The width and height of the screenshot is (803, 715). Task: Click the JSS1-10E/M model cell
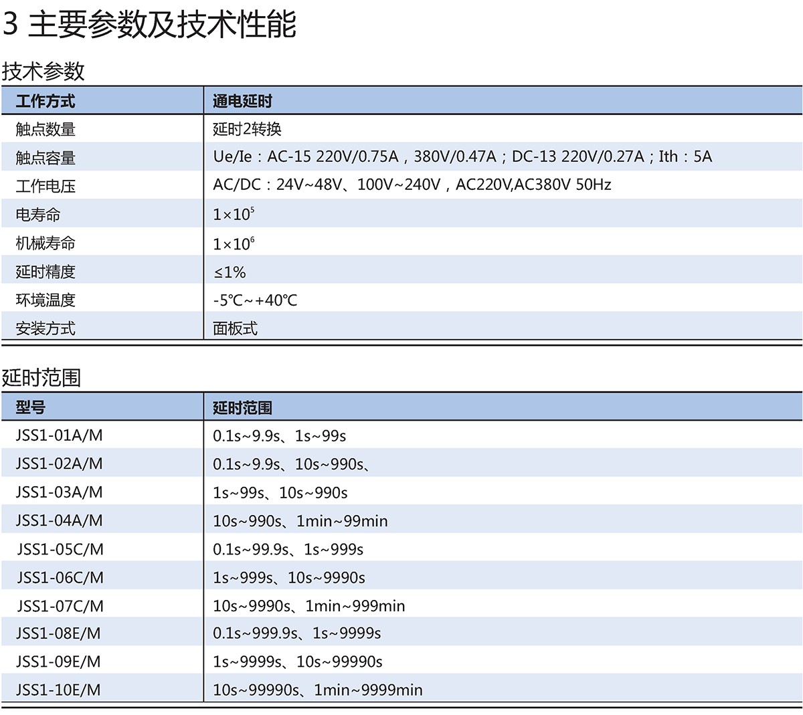pyautogui.click(x=59, y=690)
